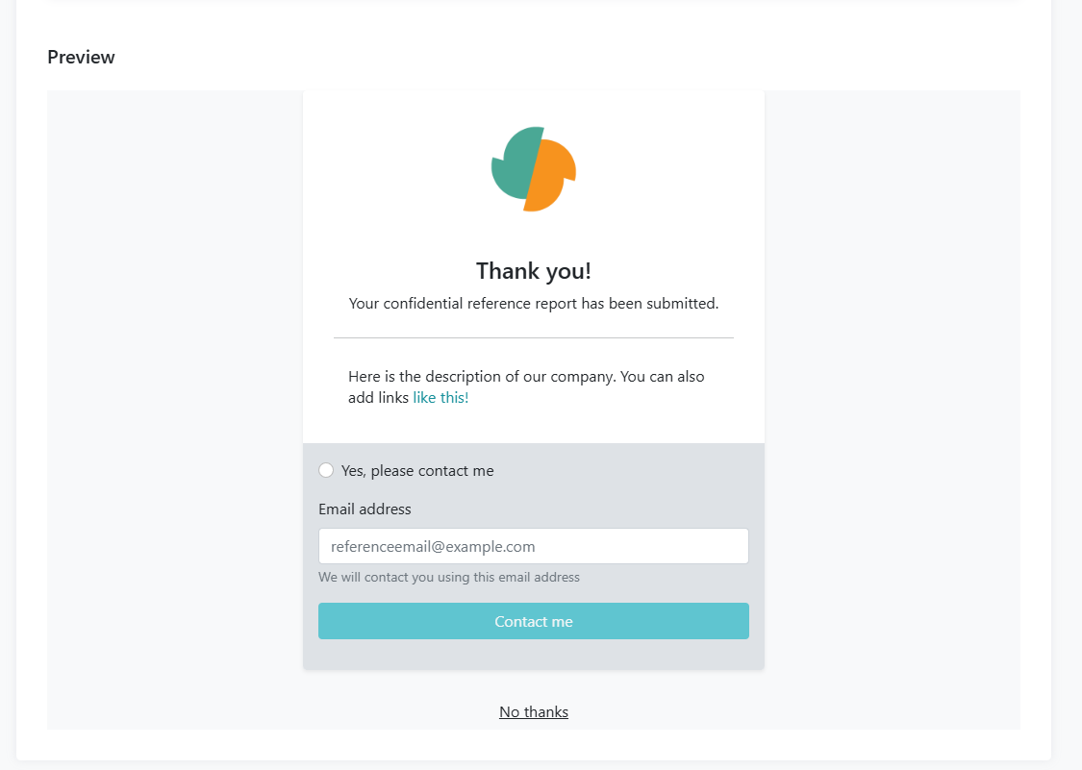The height and width of the screenshot is (770, 1082).
Task: Click the 'Thank you!' heading
Action: [x=534, y=270]
